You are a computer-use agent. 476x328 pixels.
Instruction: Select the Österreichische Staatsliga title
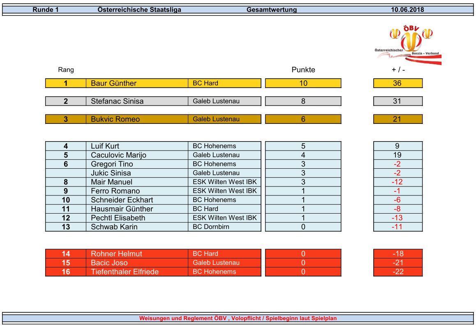tap(139, 10)
